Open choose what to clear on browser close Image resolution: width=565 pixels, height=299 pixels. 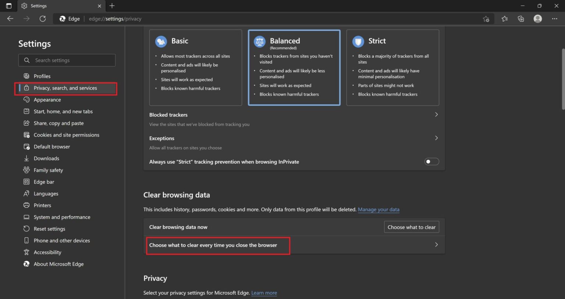click(x=218, y=245)
